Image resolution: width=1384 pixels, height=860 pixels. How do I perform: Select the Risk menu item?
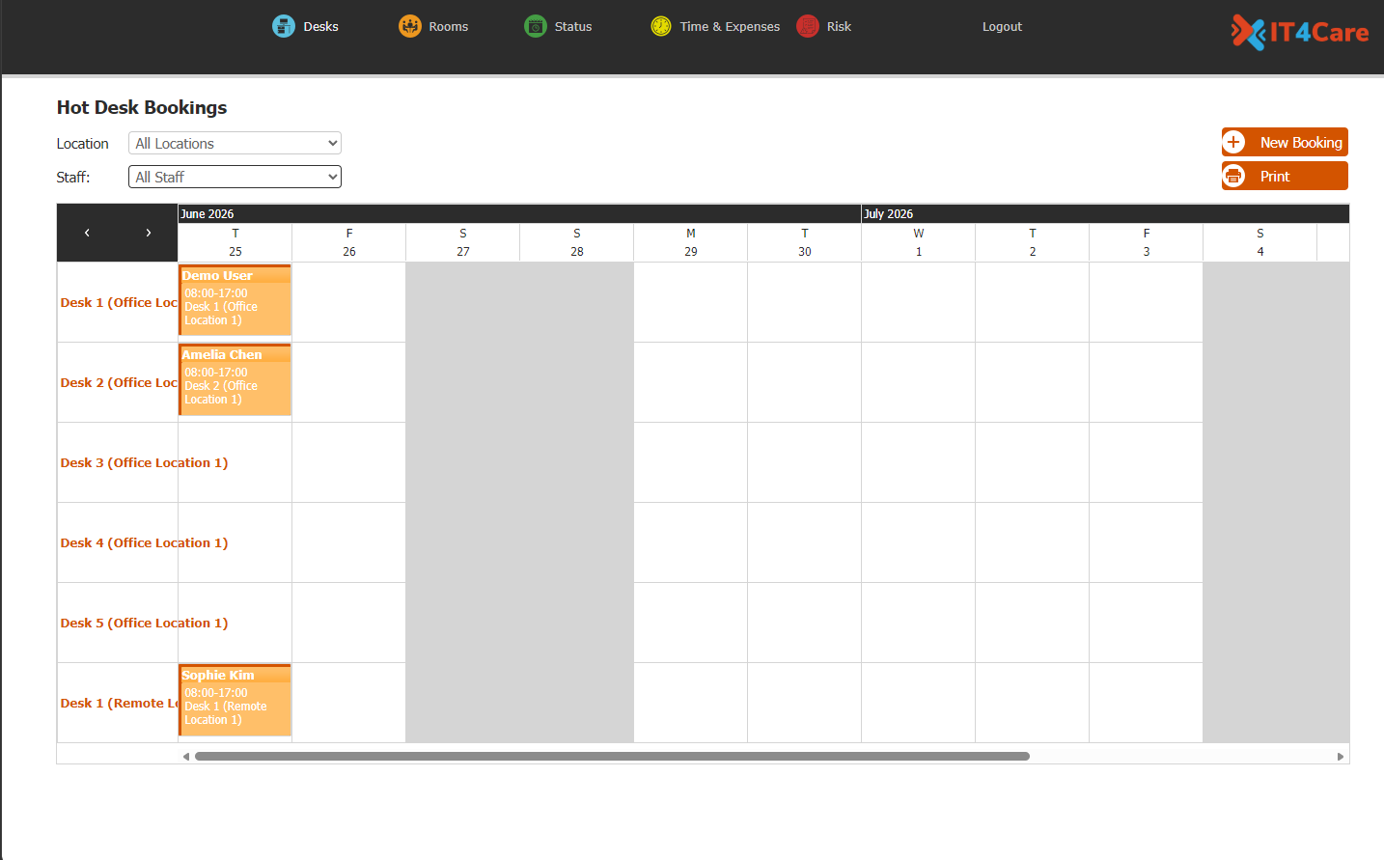(839, 26)
